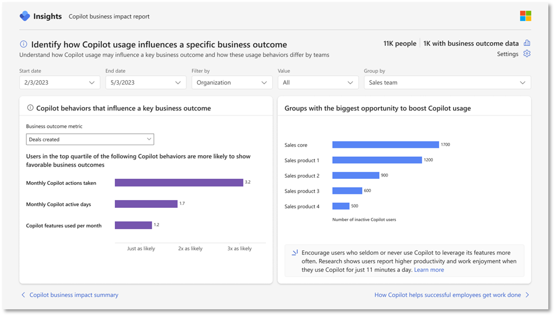Open the Start date dropdown
The image size is (555, 316).
tap(59, 82)
